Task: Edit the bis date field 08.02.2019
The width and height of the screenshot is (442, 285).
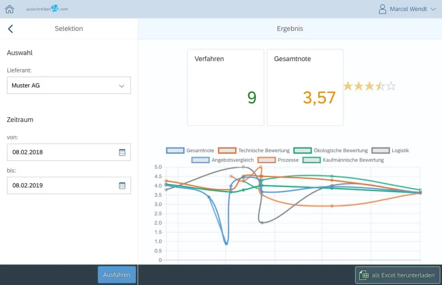Action: click(x=69, y=185)
